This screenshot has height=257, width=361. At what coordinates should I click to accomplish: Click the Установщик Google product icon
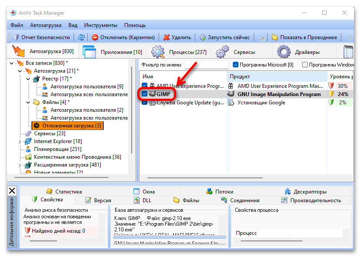231,103
